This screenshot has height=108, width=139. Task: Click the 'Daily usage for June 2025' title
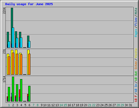pyautogui.click(x=29, y=4)
